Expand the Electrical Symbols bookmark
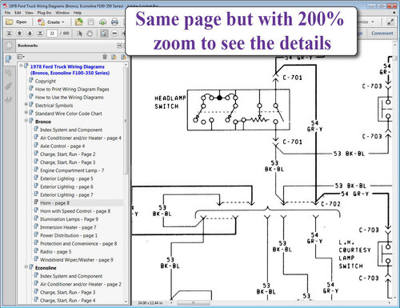400x308 pixels. point(26,104)
